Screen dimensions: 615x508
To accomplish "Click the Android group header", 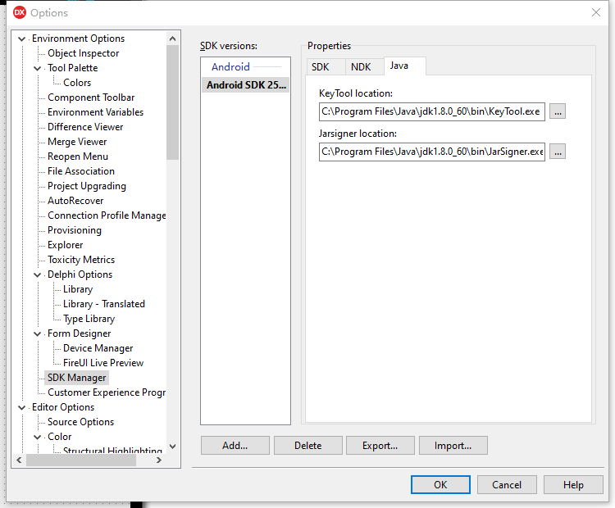I will pos(230,66).
